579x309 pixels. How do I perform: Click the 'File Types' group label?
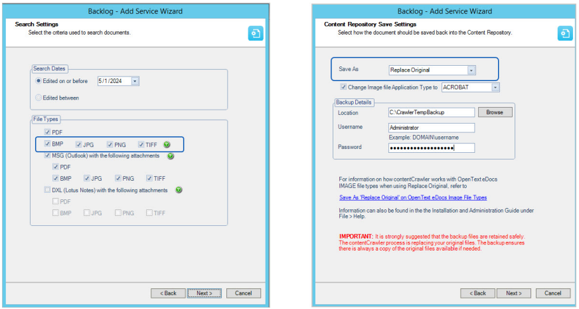(45, 119)
